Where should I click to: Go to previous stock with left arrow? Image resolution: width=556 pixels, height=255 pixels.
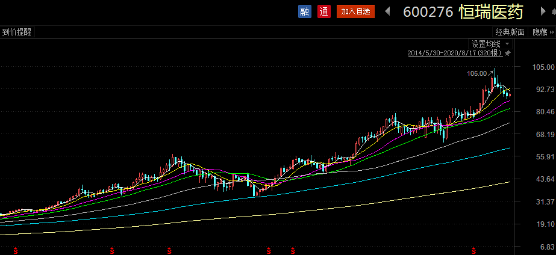click(x=387, y=11)
